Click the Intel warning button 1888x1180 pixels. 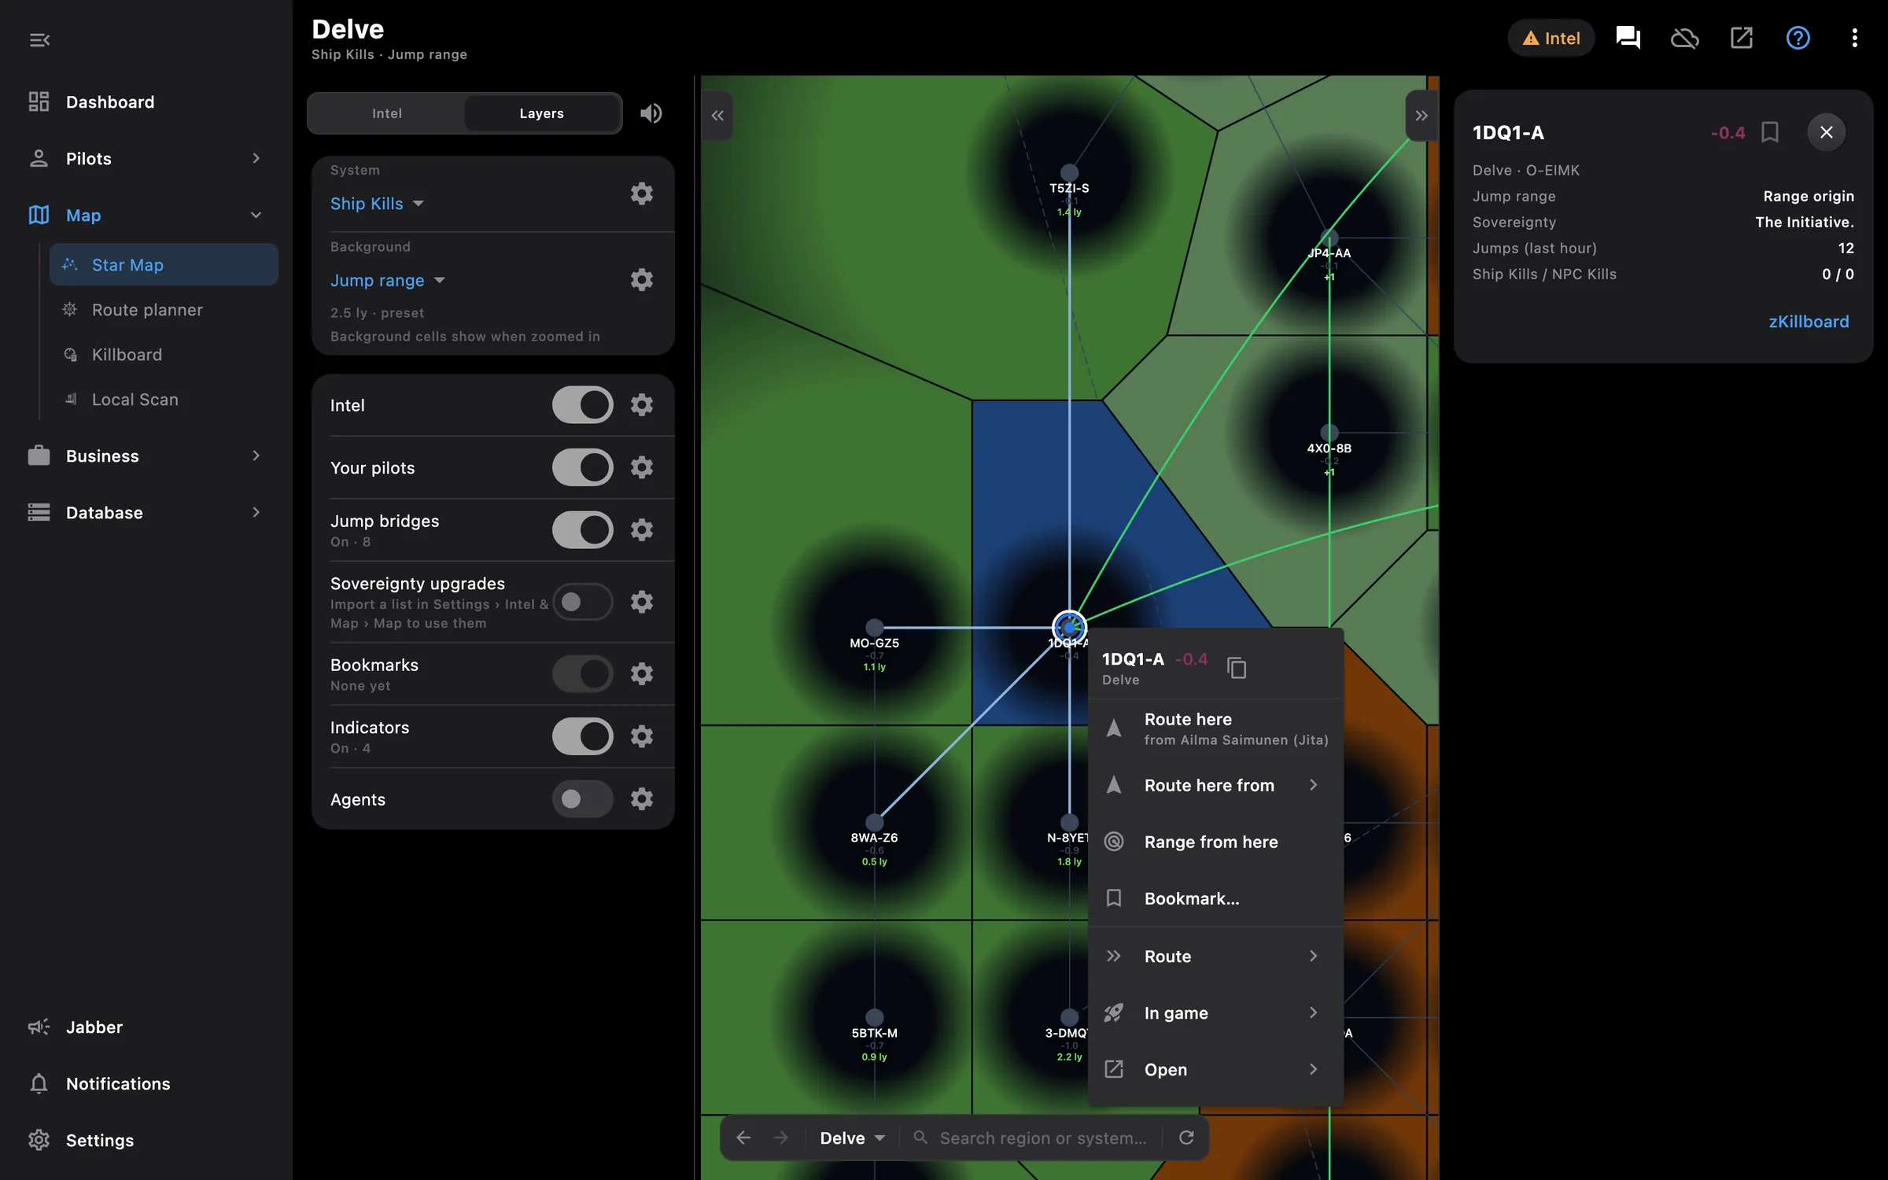coord(1551,38)
